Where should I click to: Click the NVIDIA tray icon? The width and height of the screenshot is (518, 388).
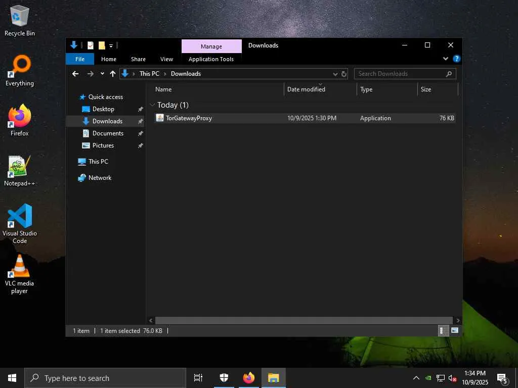click(428, 378)
